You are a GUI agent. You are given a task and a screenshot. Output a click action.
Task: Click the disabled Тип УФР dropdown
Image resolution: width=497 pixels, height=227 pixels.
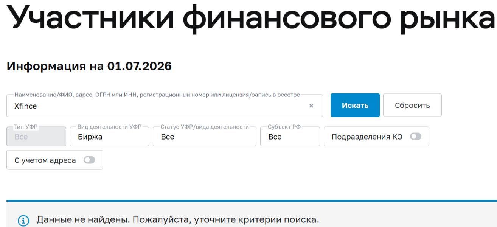[36, 137]
